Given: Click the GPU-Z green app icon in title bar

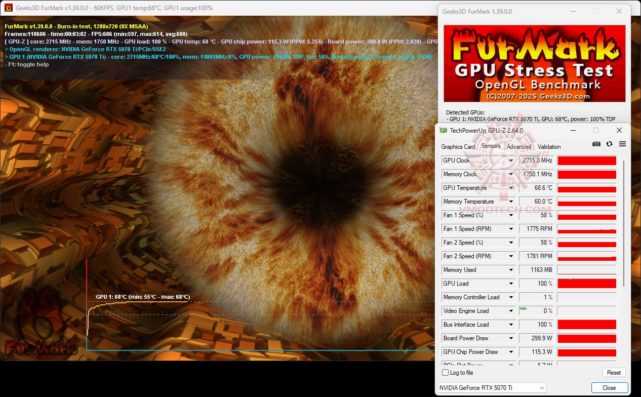Looking at the screenshot, I should (444, 131).
